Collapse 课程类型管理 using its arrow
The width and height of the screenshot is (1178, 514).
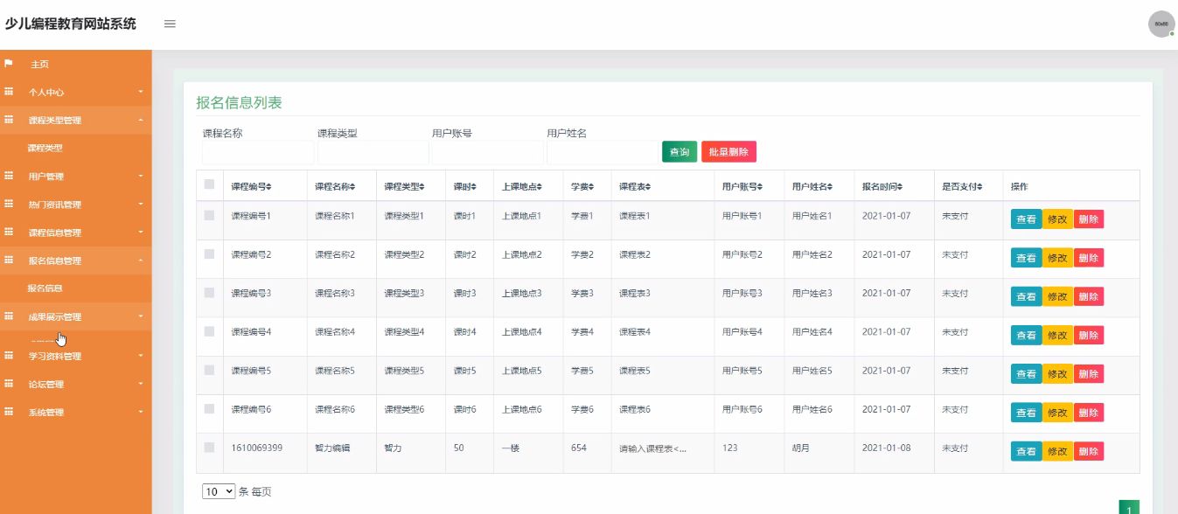pos(140,120)
